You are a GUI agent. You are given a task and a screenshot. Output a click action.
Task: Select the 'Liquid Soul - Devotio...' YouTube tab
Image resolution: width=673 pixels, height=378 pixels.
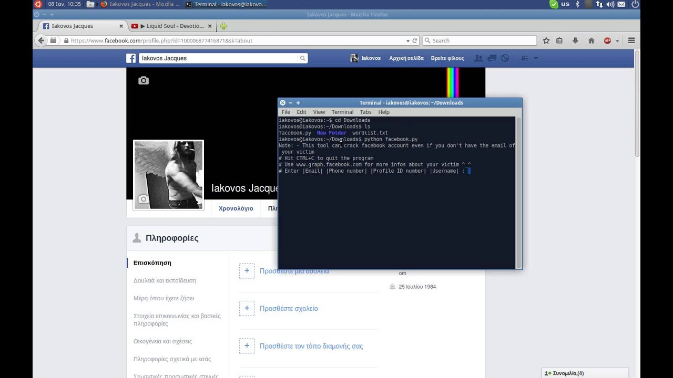coord(172,26)
